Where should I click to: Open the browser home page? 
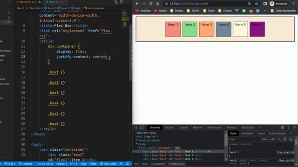pyautogui.click(x=158, y=4)
